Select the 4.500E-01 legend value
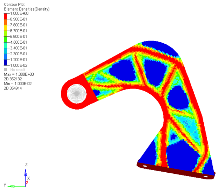The width and height of the screenshot is (224, 191). tap(19, 42)
